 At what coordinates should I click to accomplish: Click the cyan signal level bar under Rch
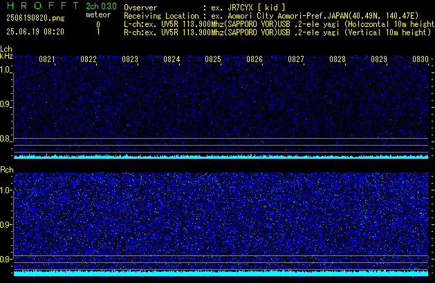[221, 273]
